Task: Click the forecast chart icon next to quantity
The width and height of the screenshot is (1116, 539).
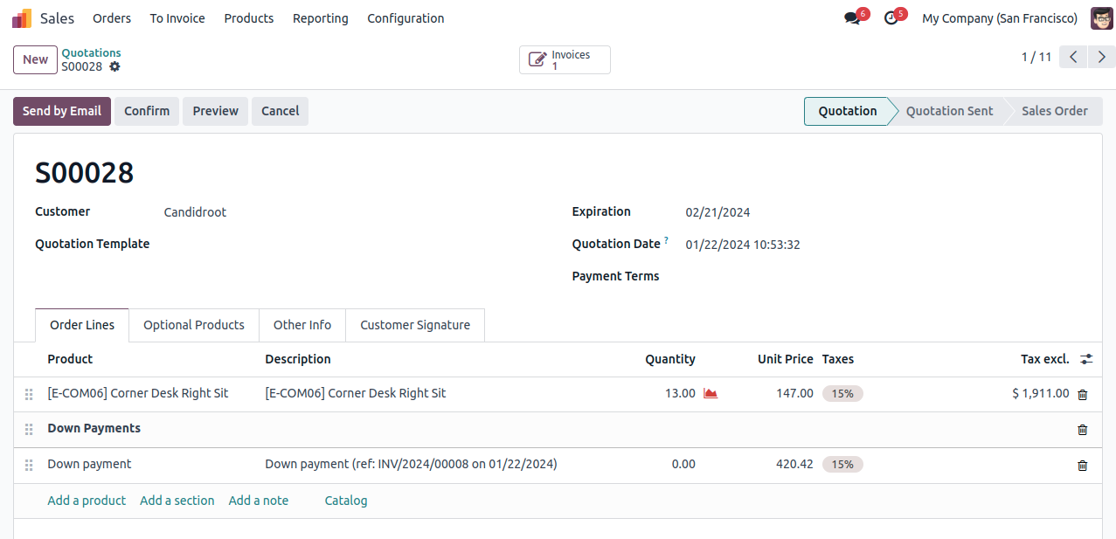Action: coord(710,394)
